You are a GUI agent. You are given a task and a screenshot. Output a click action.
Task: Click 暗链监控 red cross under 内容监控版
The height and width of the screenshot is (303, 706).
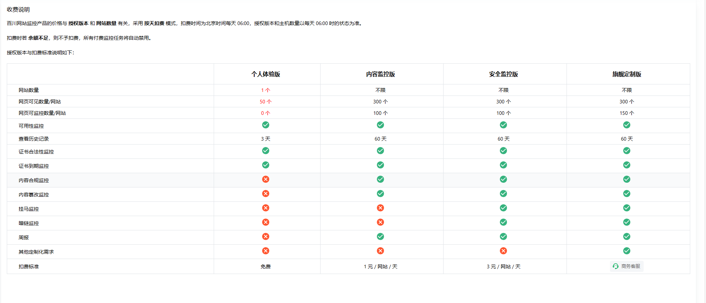pos(380,222)
